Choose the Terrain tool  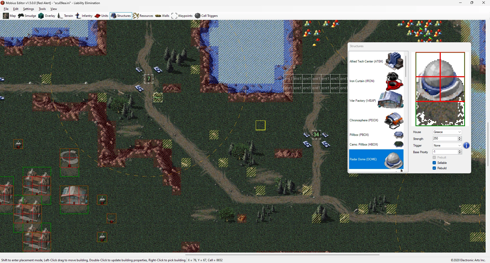(65, 16)
